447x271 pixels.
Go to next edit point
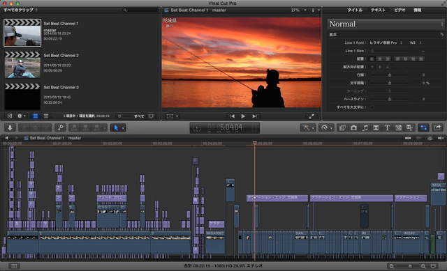tap(254, 116)
